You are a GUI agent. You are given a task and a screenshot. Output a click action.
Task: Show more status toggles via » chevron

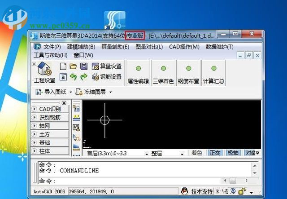tap(258, 153)
